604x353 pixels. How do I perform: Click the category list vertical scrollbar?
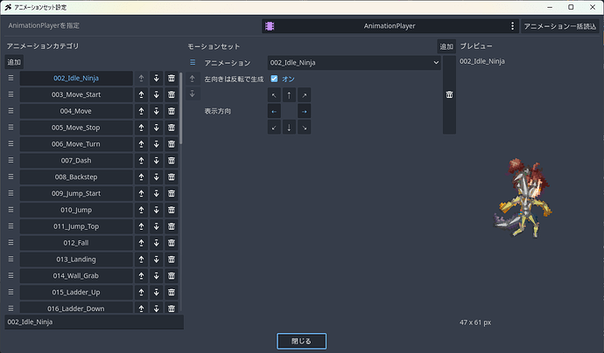point(181,108)
